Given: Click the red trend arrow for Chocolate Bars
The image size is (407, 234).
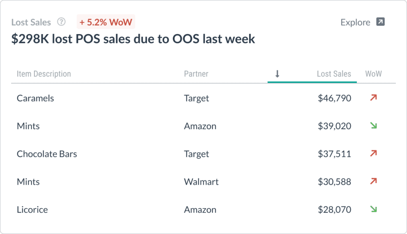Looking at the screenshot, I should coord(373,153).
